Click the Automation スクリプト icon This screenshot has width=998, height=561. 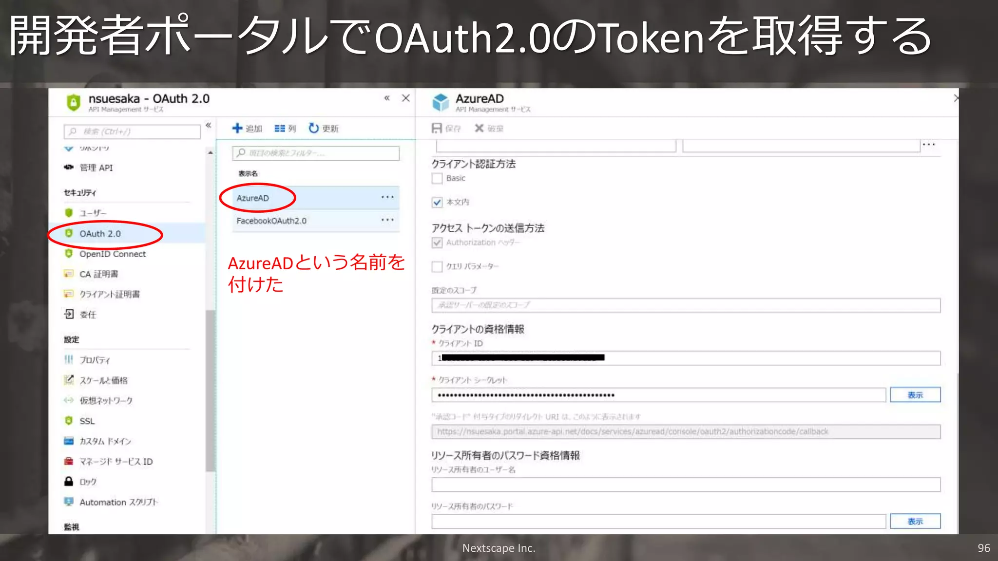tap(69, 502)
